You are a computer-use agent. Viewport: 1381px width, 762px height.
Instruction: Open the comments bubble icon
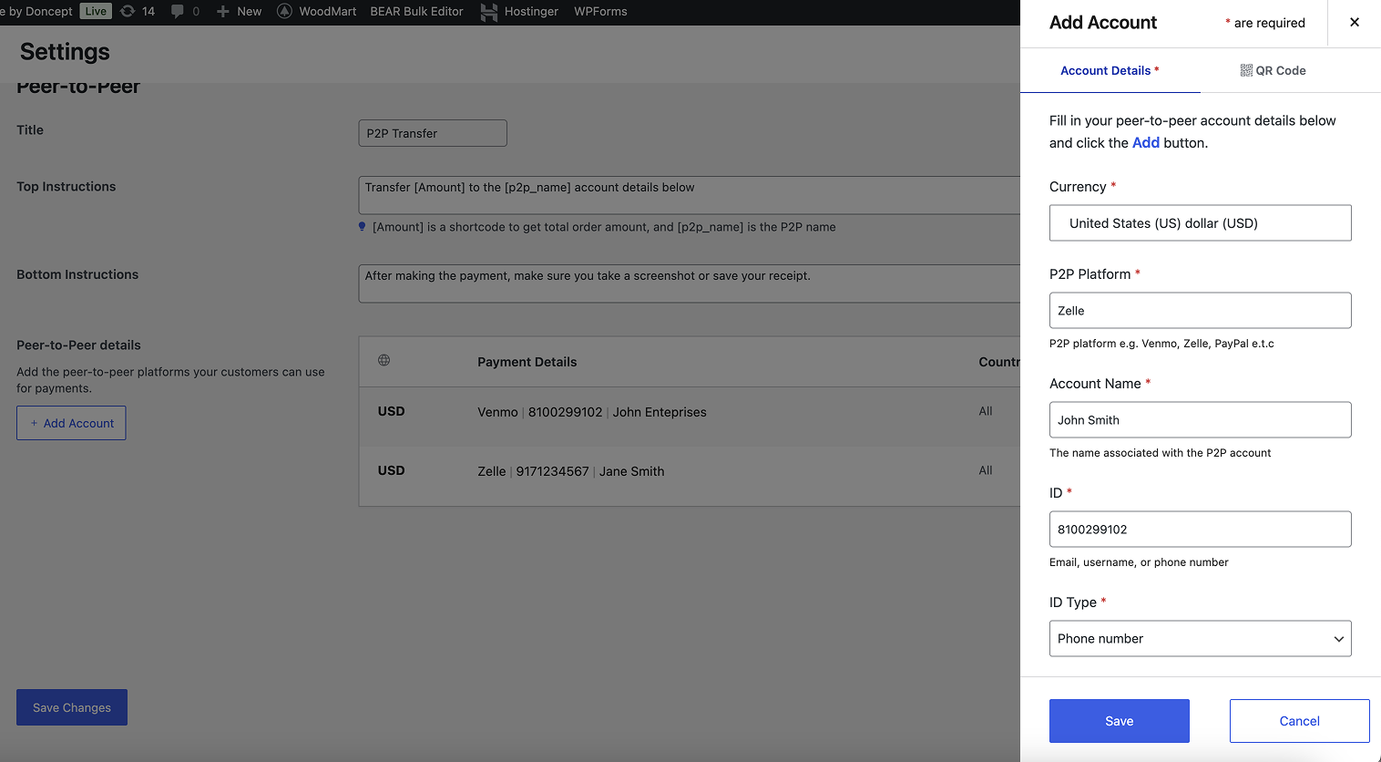[178, 11]
